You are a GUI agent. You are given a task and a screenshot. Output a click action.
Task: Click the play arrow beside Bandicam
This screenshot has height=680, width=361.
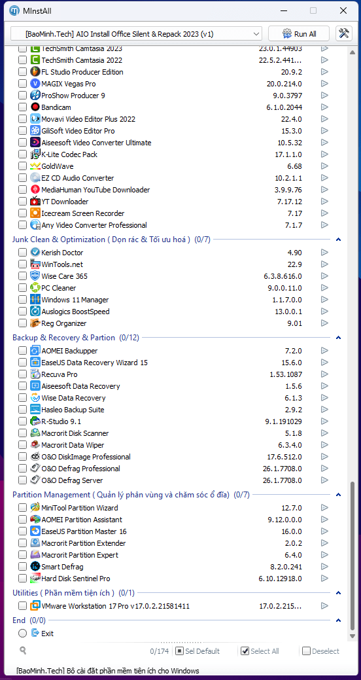[x=324, y=107]
